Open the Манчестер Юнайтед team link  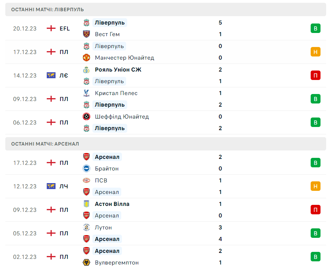[x=124, y=58]
